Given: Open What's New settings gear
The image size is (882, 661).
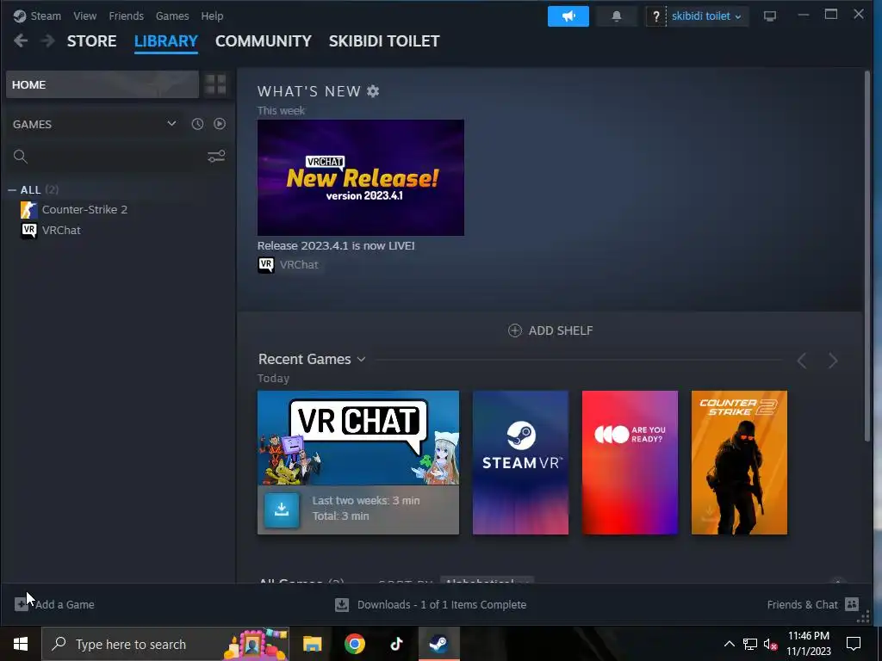Looking at the screenshot, I should coord(373,91).
